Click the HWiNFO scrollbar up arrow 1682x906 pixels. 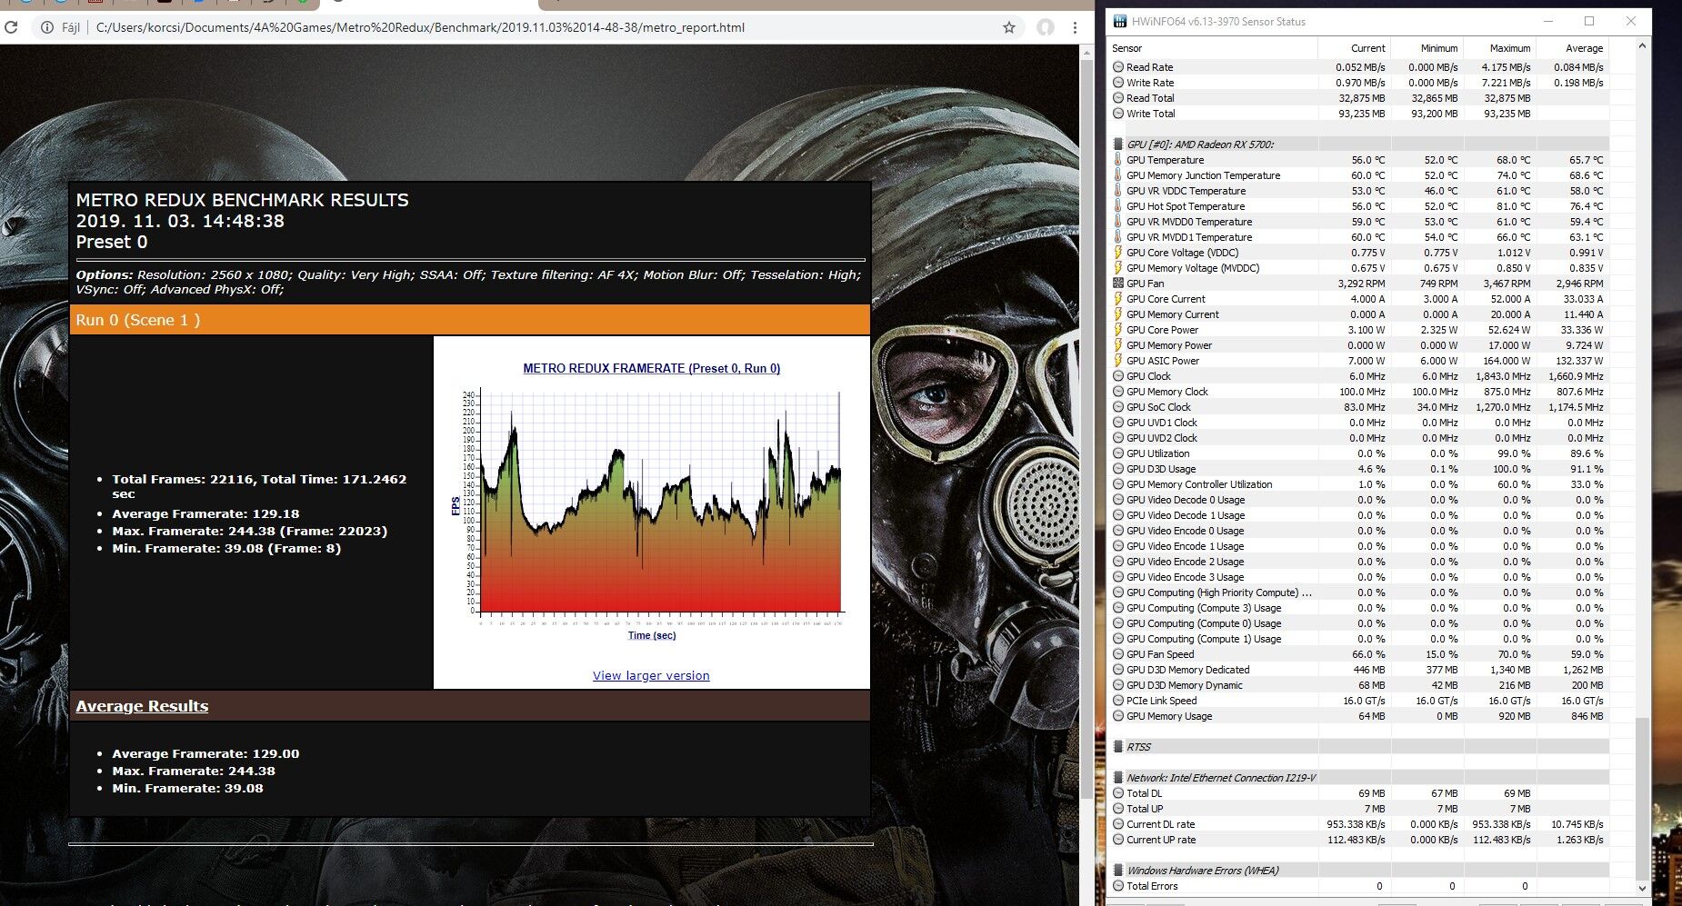(x=1642, y=46)
